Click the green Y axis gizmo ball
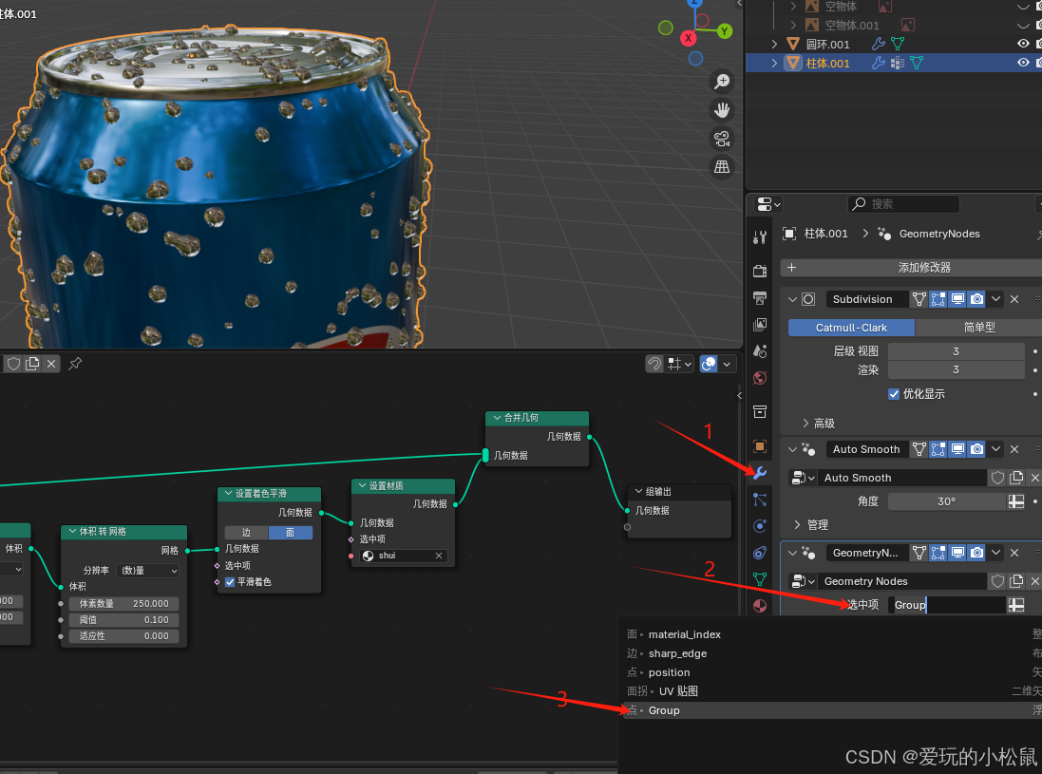Image resolution: width=1042 pixels, height=774 pixels. [725, 30]
